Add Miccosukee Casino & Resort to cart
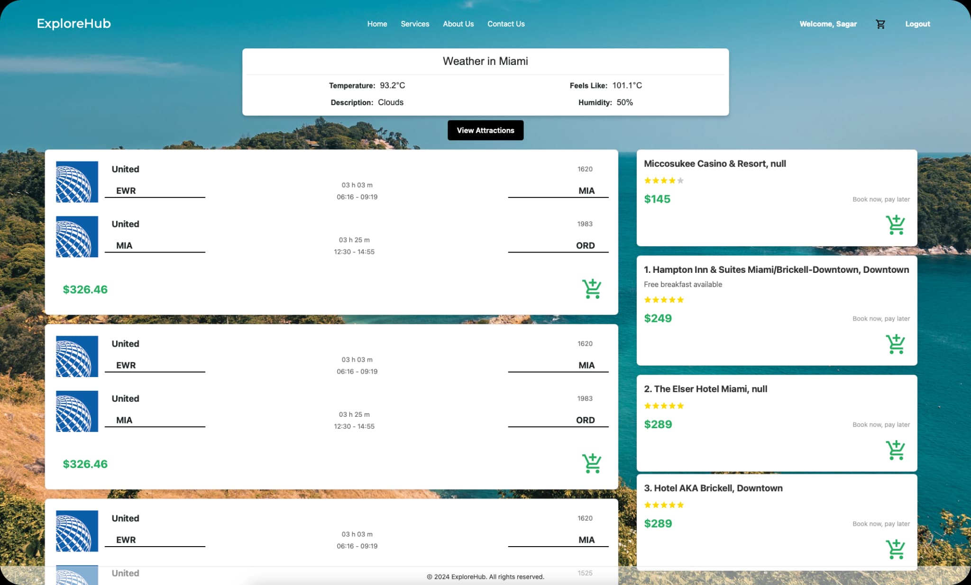 click(x=895, y=225)
